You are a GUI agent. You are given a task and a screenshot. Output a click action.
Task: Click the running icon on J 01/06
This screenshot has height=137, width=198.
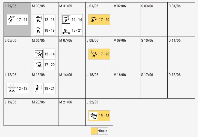[93, 20]
